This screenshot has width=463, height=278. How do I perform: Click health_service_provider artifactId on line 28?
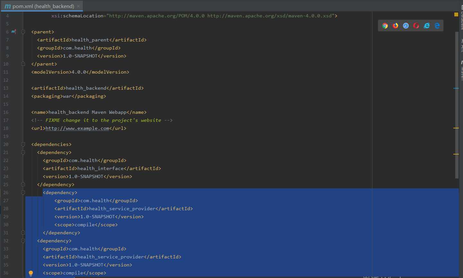coord(122,209)
